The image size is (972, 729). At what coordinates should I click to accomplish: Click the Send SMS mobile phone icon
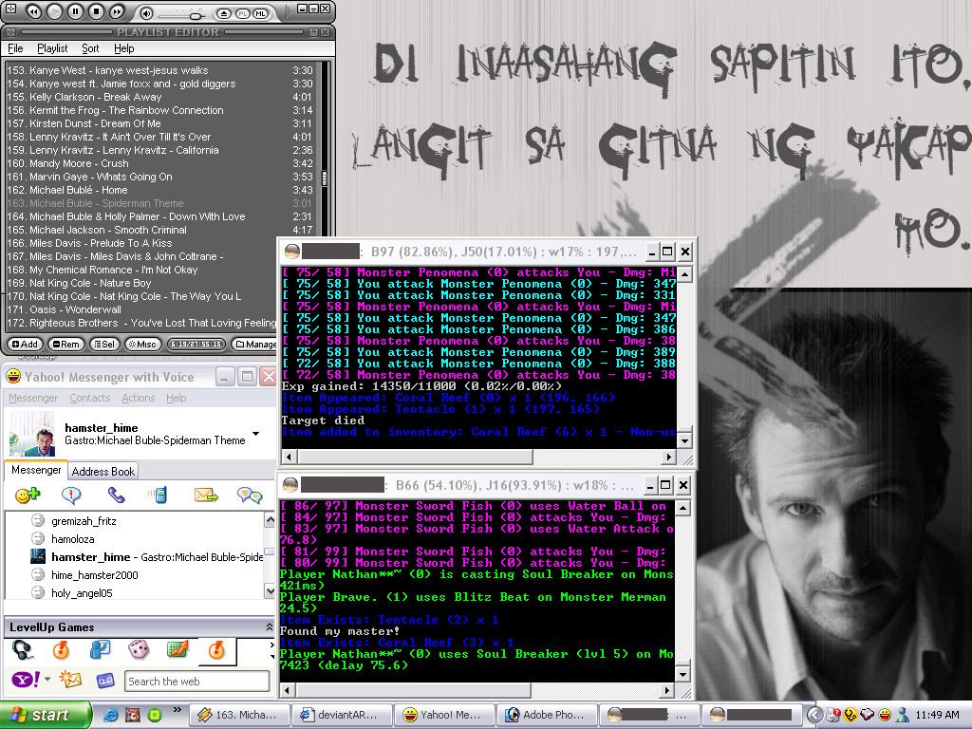158,495
